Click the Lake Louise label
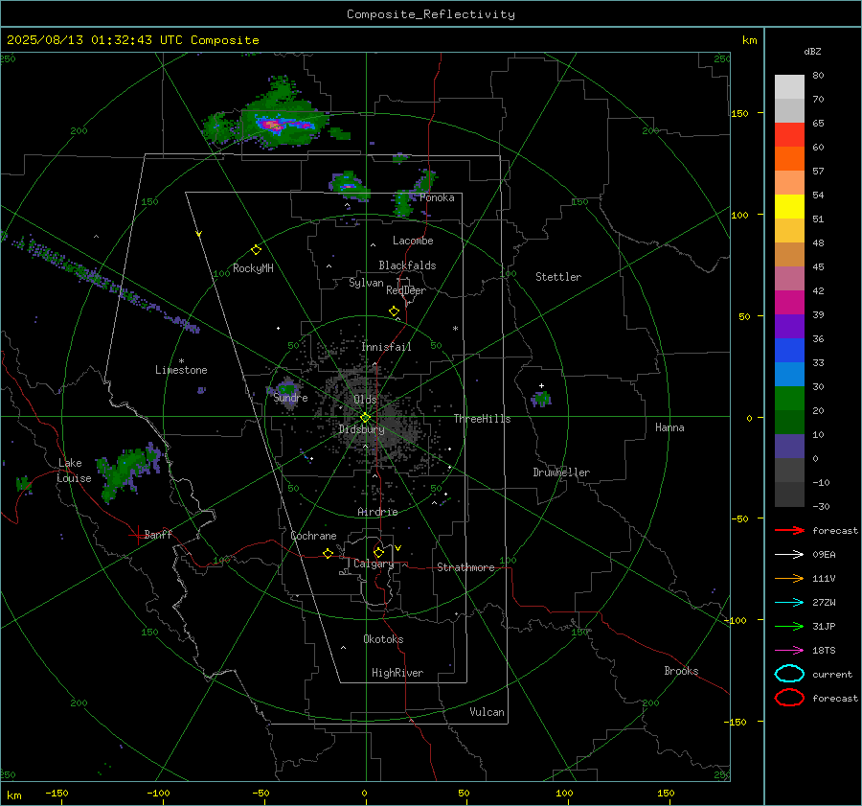 click(x=73, y=471)
